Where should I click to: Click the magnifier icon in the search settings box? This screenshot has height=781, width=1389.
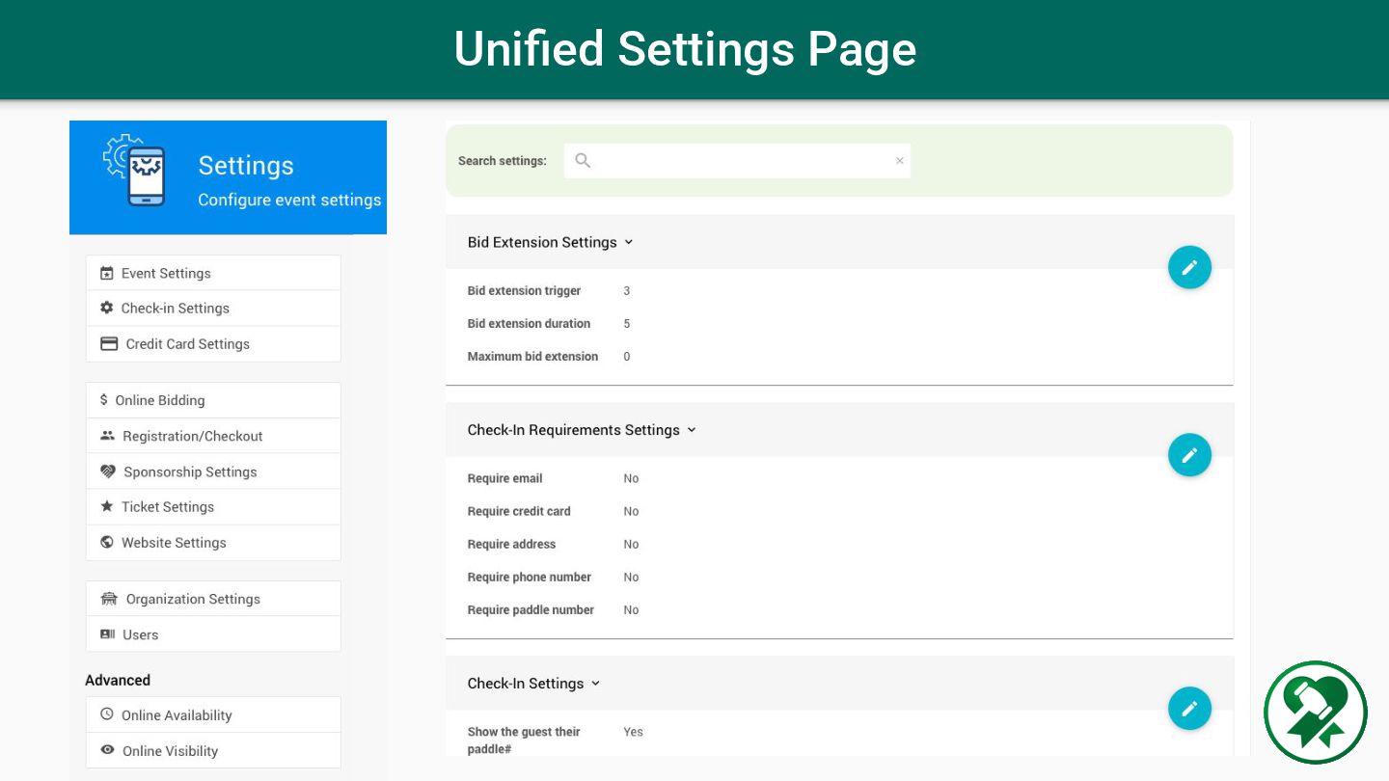[583, 161]
